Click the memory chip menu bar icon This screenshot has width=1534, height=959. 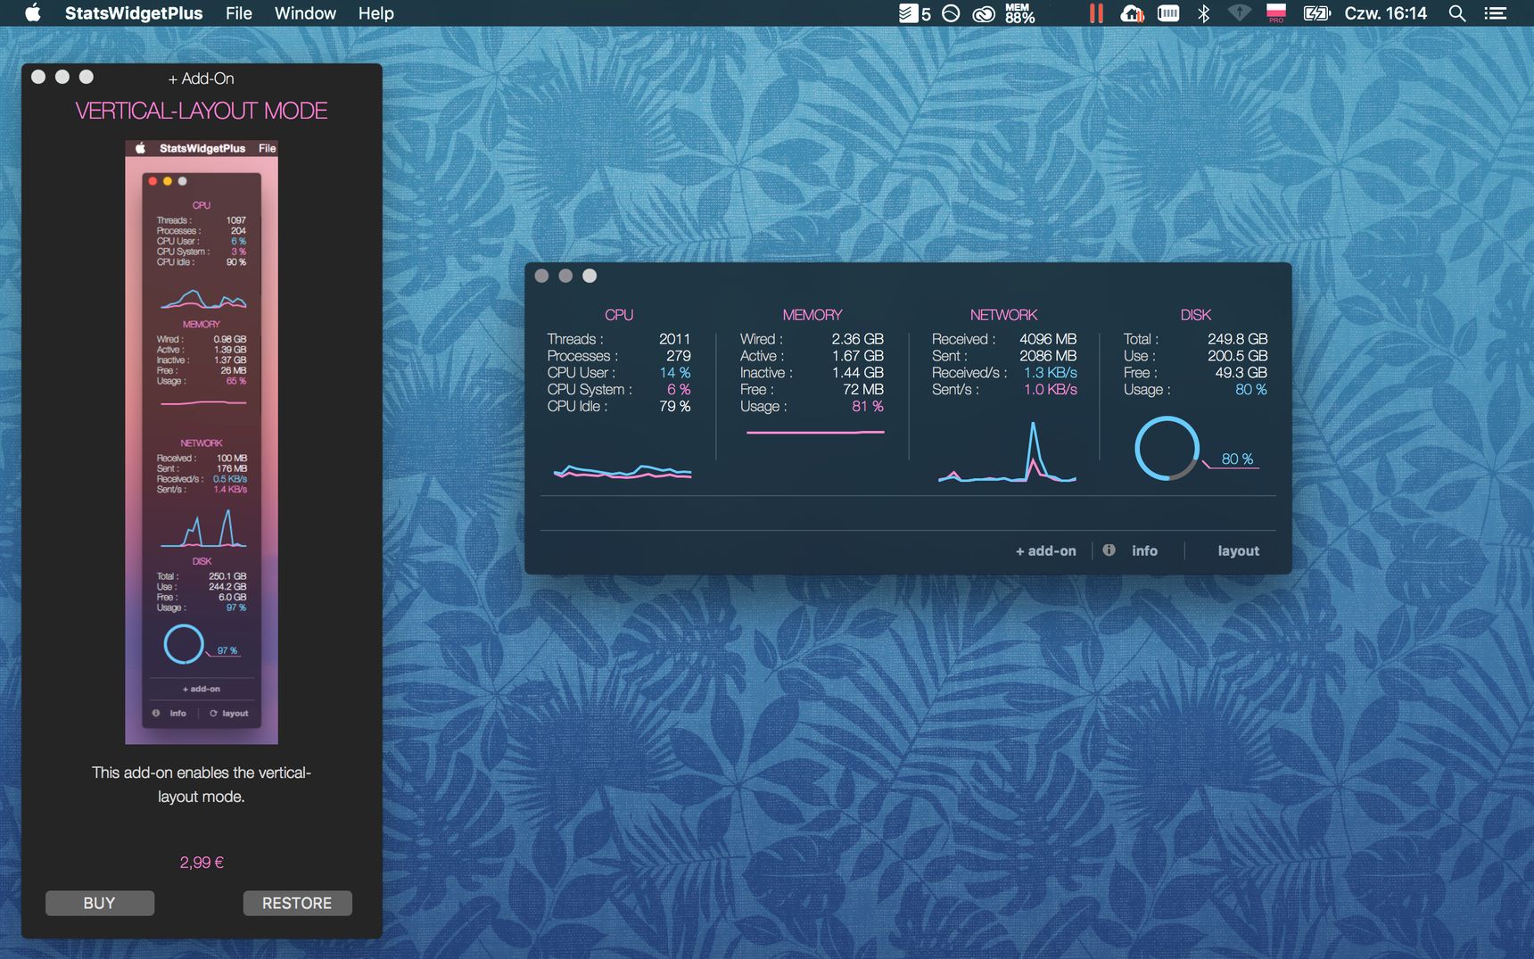point(1168,12)
